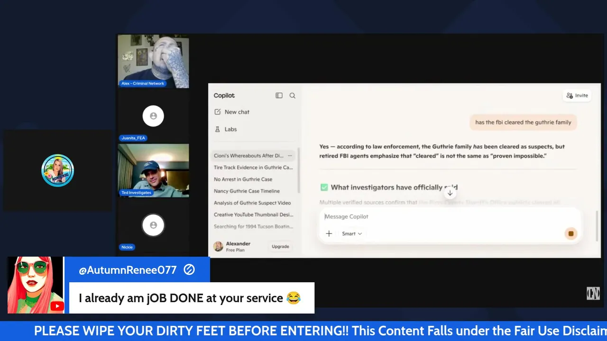This screenshot has height=341, width=607.
Task: Open the Smart mode dropdown
Action: (352, 233)
